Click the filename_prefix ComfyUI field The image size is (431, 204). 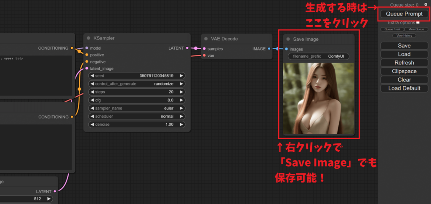click(319, 56)
